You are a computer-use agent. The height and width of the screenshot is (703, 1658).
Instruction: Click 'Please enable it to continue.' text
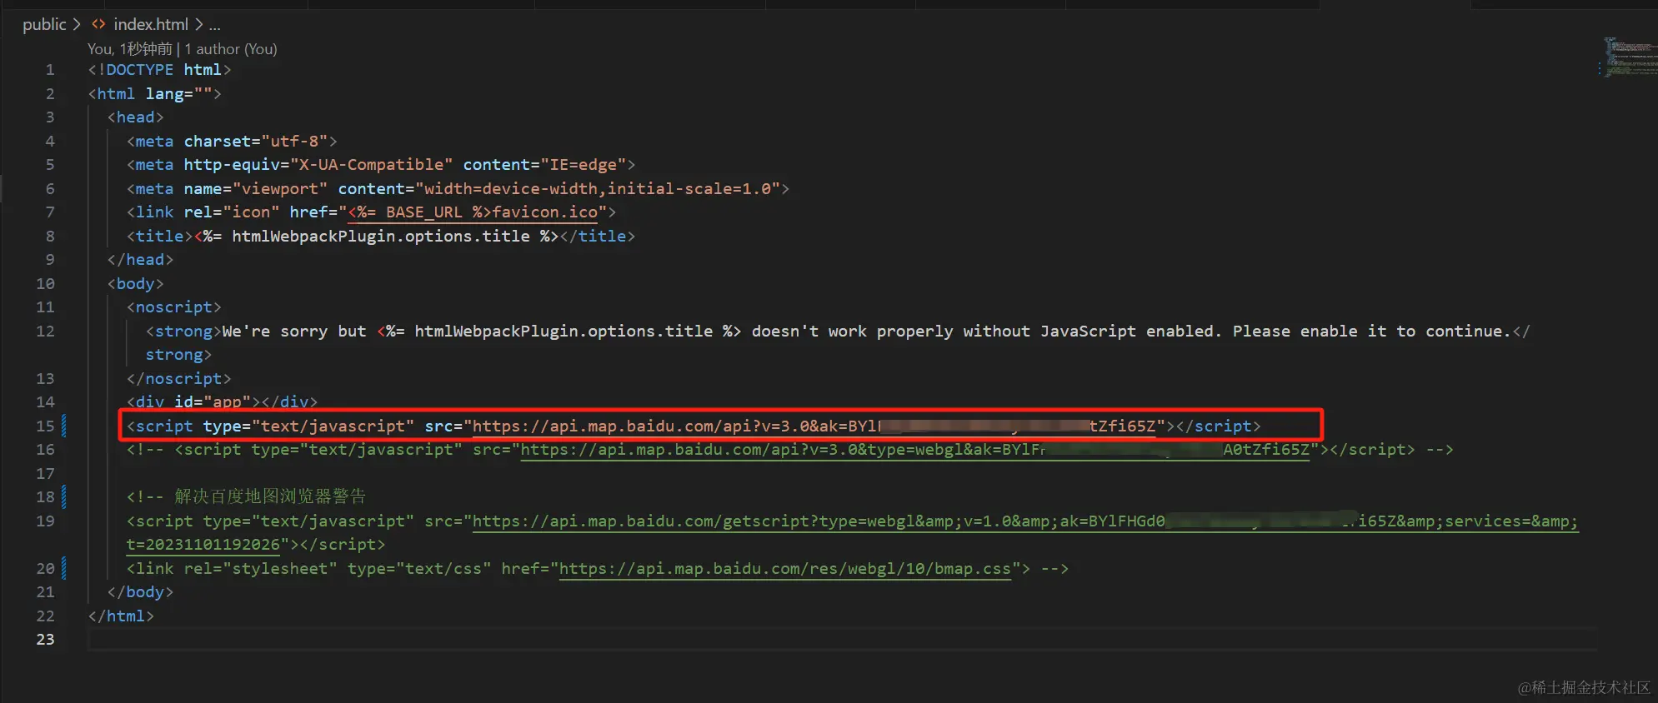point(1372,332)
